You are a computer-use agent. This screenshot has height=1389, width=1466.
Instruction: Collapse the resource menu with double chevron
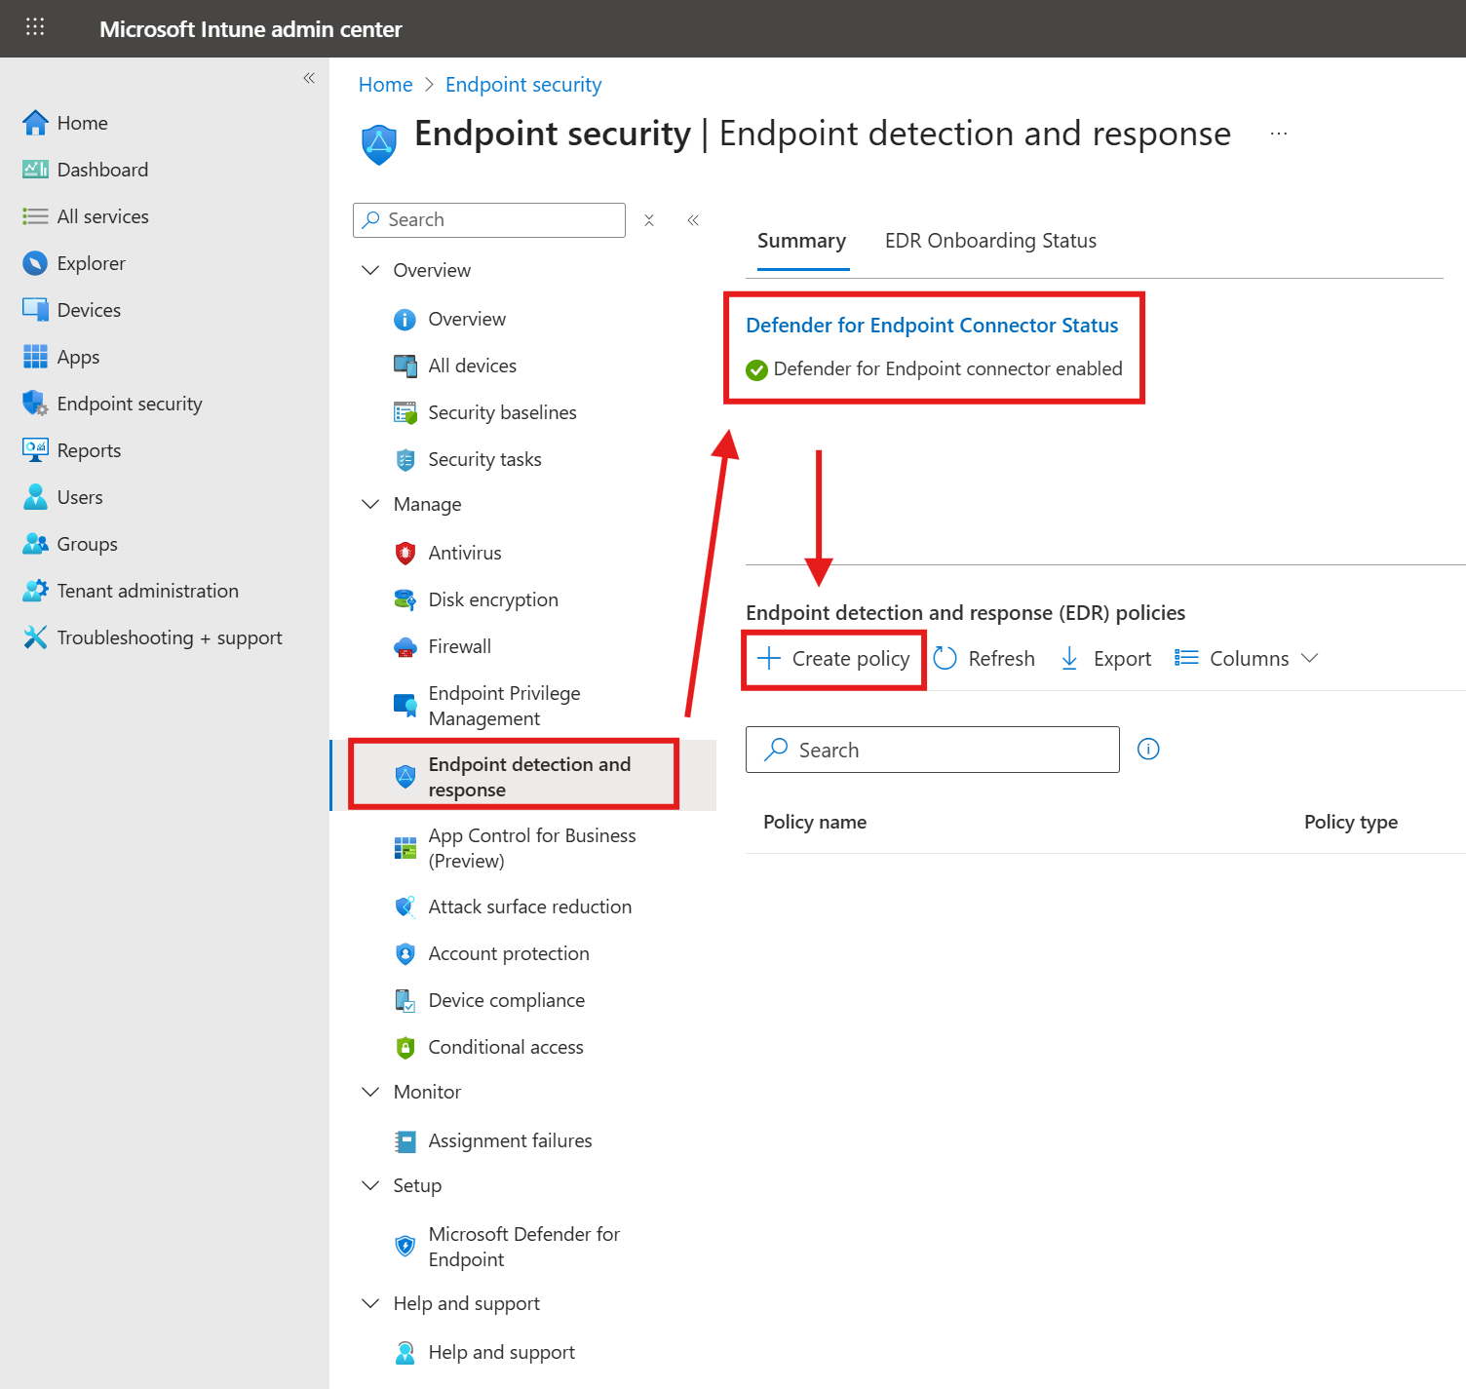[693, 220]
